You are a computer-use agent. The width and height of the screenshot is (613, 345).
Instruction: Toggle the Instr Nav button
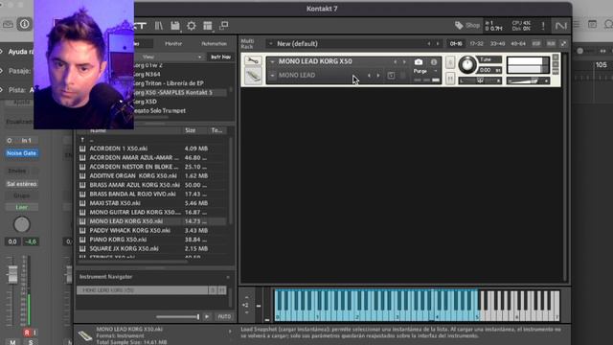click(221, 57)
